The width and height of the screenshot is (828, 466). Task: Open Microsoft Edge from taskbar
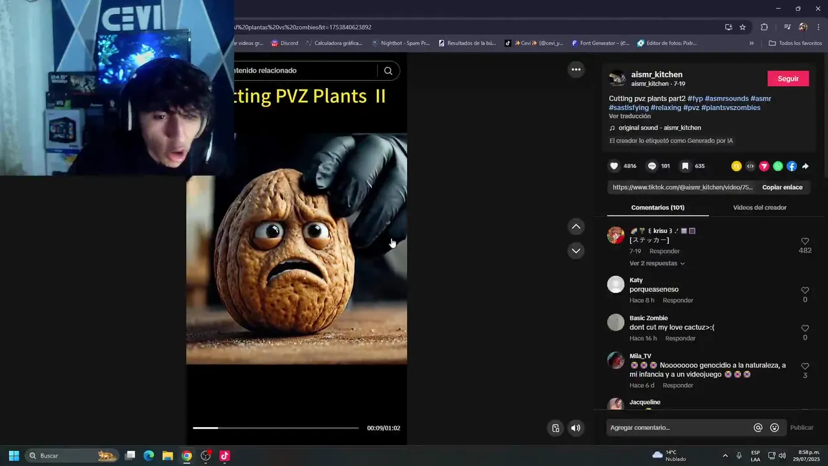coord(149,456)
